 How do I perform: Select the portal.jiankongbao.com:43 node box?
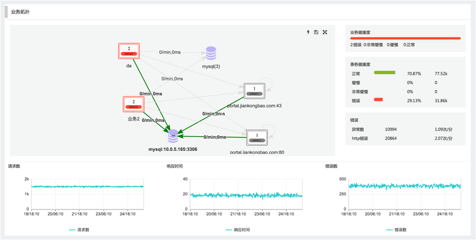254,91
